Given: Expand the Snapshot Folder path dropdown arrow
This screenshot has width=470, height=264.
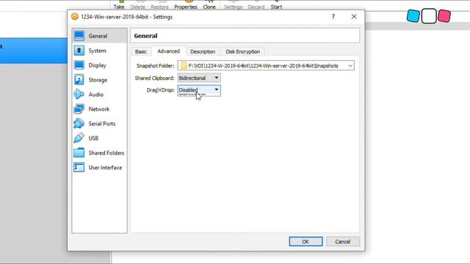Looking at the screenshot, I should 350,65.
